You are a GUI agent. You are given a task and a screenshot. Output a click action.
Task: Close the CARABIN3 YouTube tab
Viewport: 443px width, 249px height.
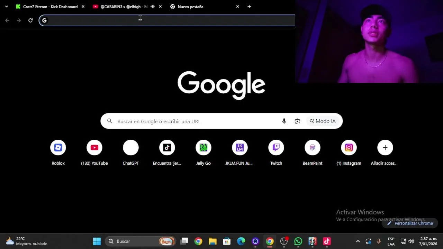pos(160,7)
